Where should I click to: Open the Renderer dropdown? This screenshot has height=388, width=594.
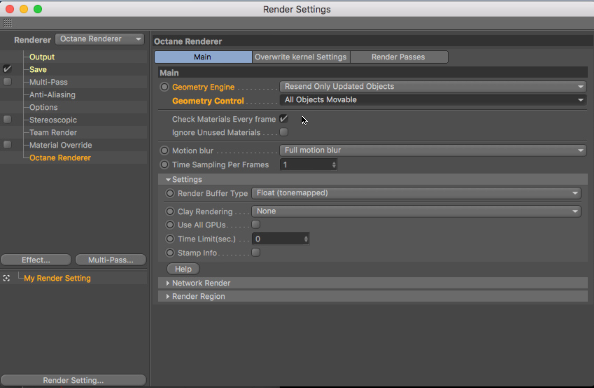pos(100,39)
